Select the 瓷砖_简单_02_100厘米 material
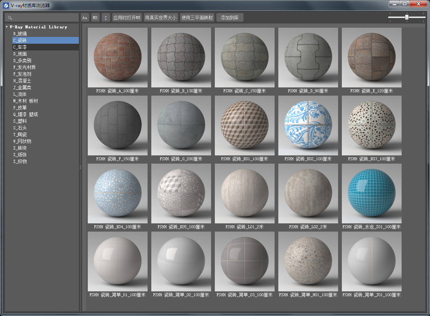 point(181,261)
